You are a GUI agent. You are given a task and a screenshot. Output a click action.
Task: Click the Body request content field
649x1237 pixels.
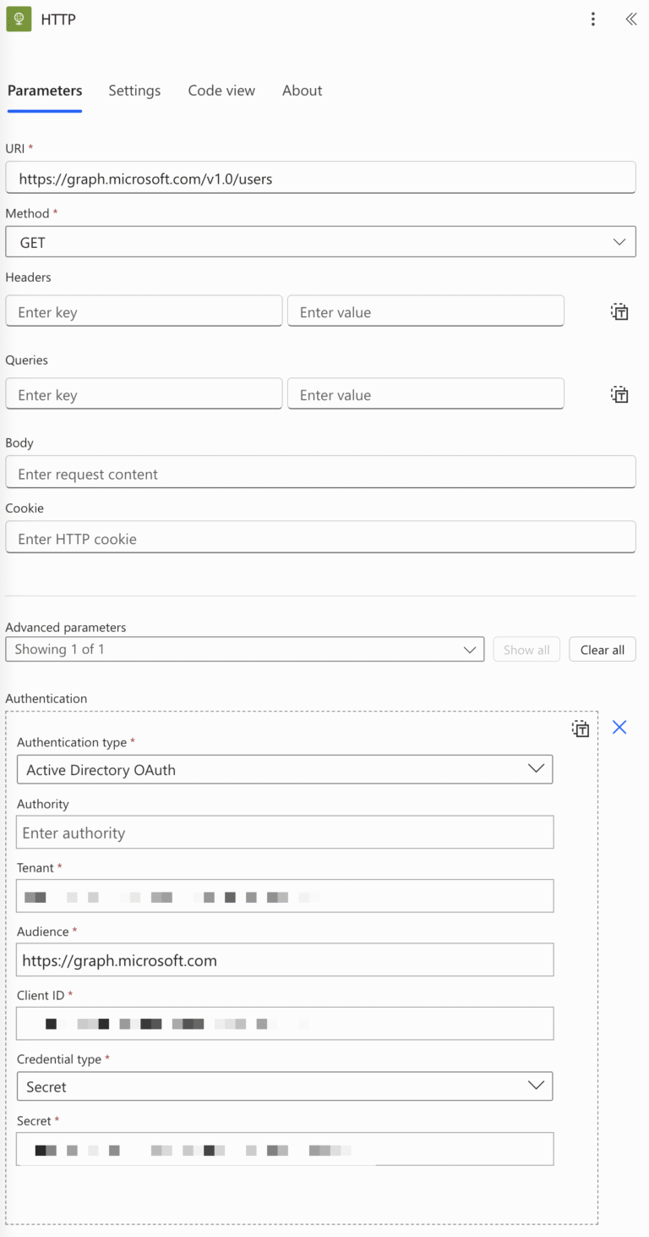click(x=320, y=473)
